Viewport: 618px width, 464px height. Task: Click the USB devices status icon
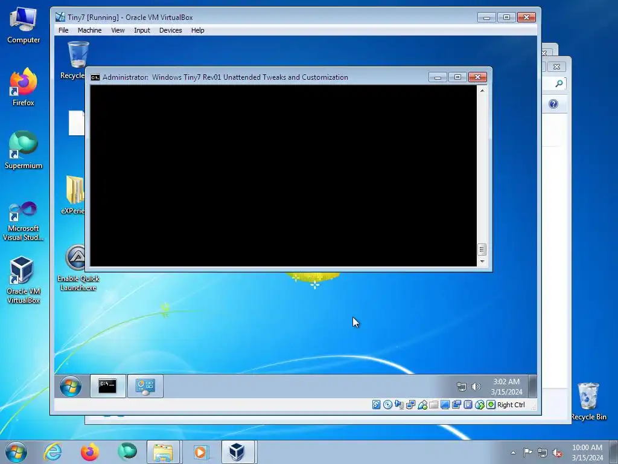pyautogui.click(x=422, y=405)
